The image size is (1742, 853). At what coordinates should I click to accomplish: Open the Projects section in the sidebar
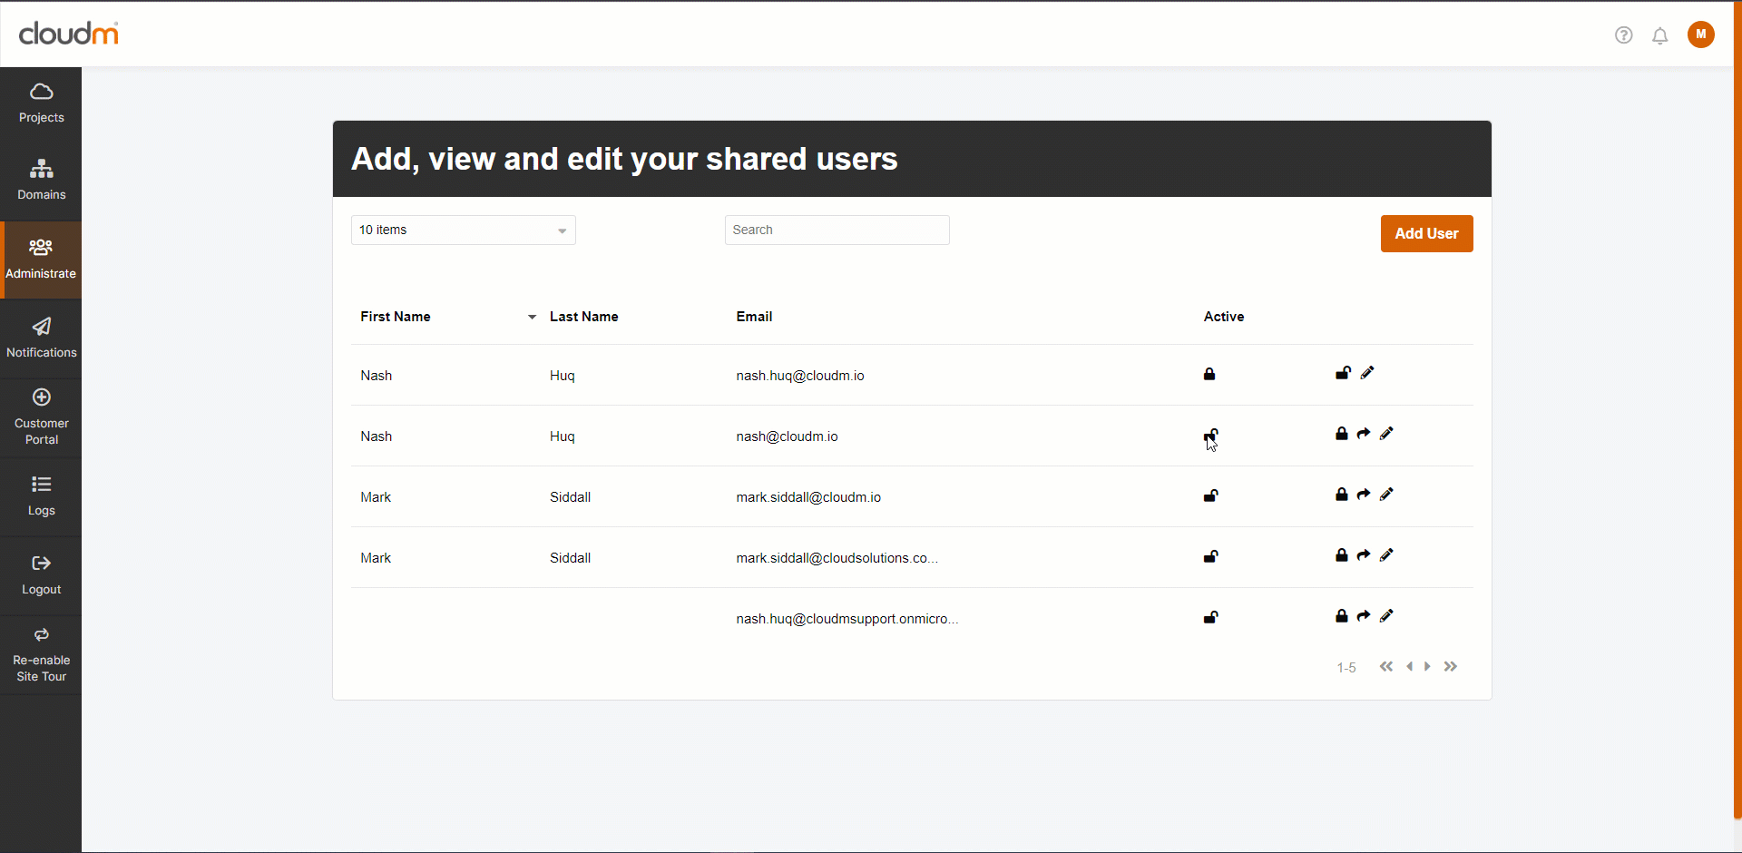point(41,103)
